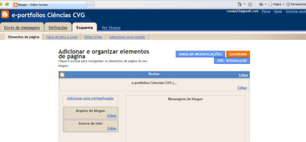Click Editar in Acerca de mim
This screenshot has width=306, height=142.
tap(112, 128)
